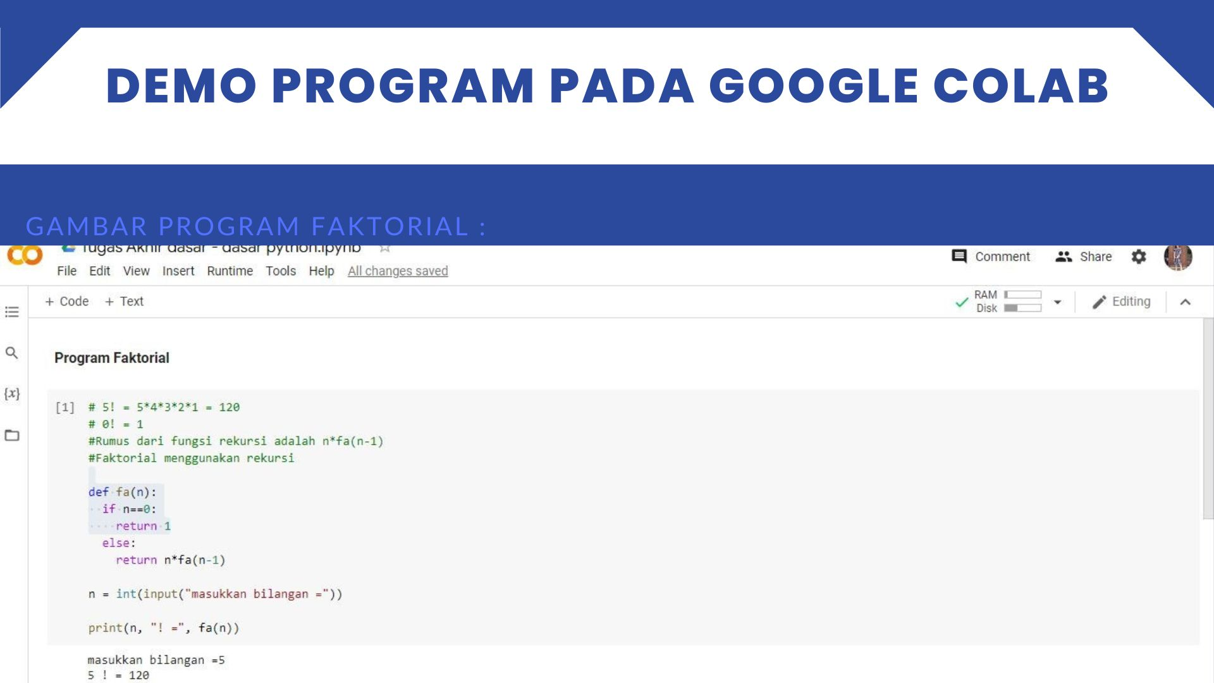Image resolution: width=1214 pixels, height=683 pixels.
Task: Click the 'def fa(n):' code line
Action: click(x=122, y=492)
